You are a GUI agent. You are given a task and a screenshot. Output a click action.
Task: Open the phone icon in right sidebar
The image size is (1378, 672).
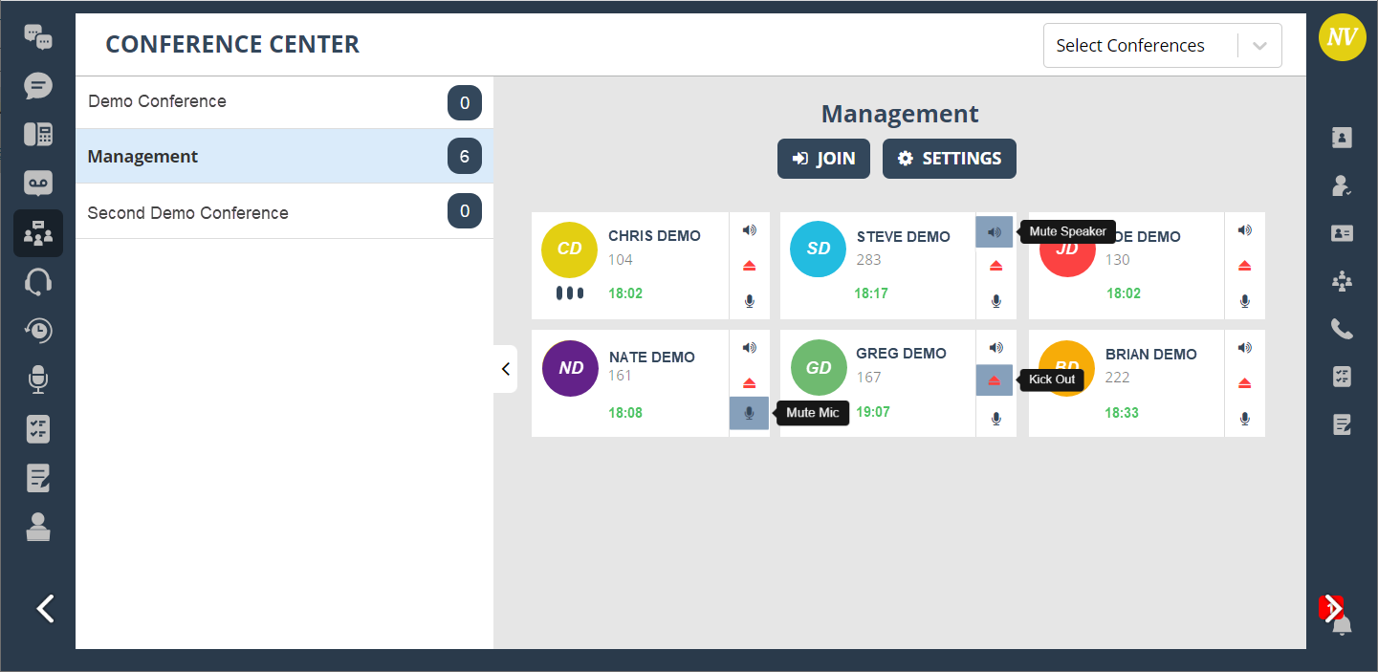pyautogui.click(x=1342, y=330)
